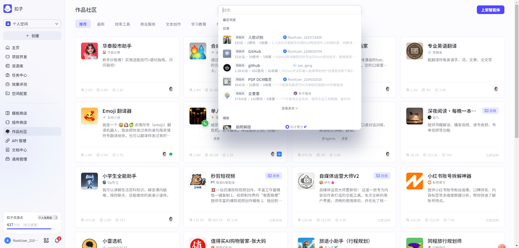Click the 扣子资源点 usage progress bar
This screenshot has height=248, width=519.
pyautogui.click(x=32, y=229)
